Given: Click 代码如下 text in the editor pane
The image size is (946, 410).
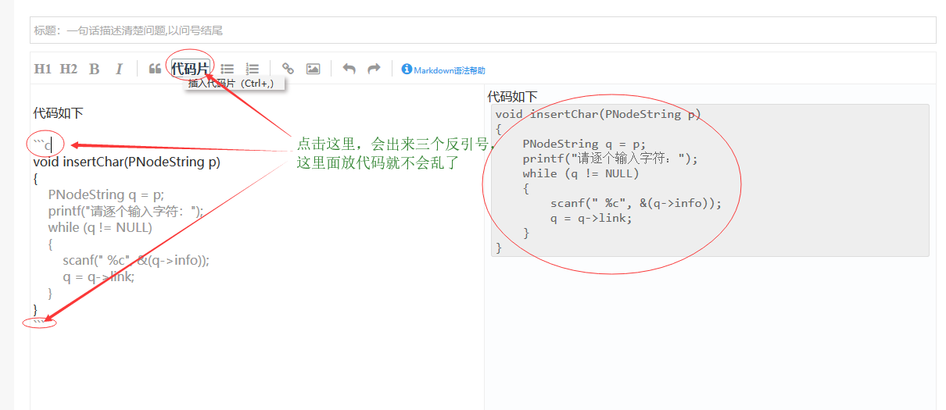Looking at the screenshot, I should pyautogui.click(x=59, y=113).
